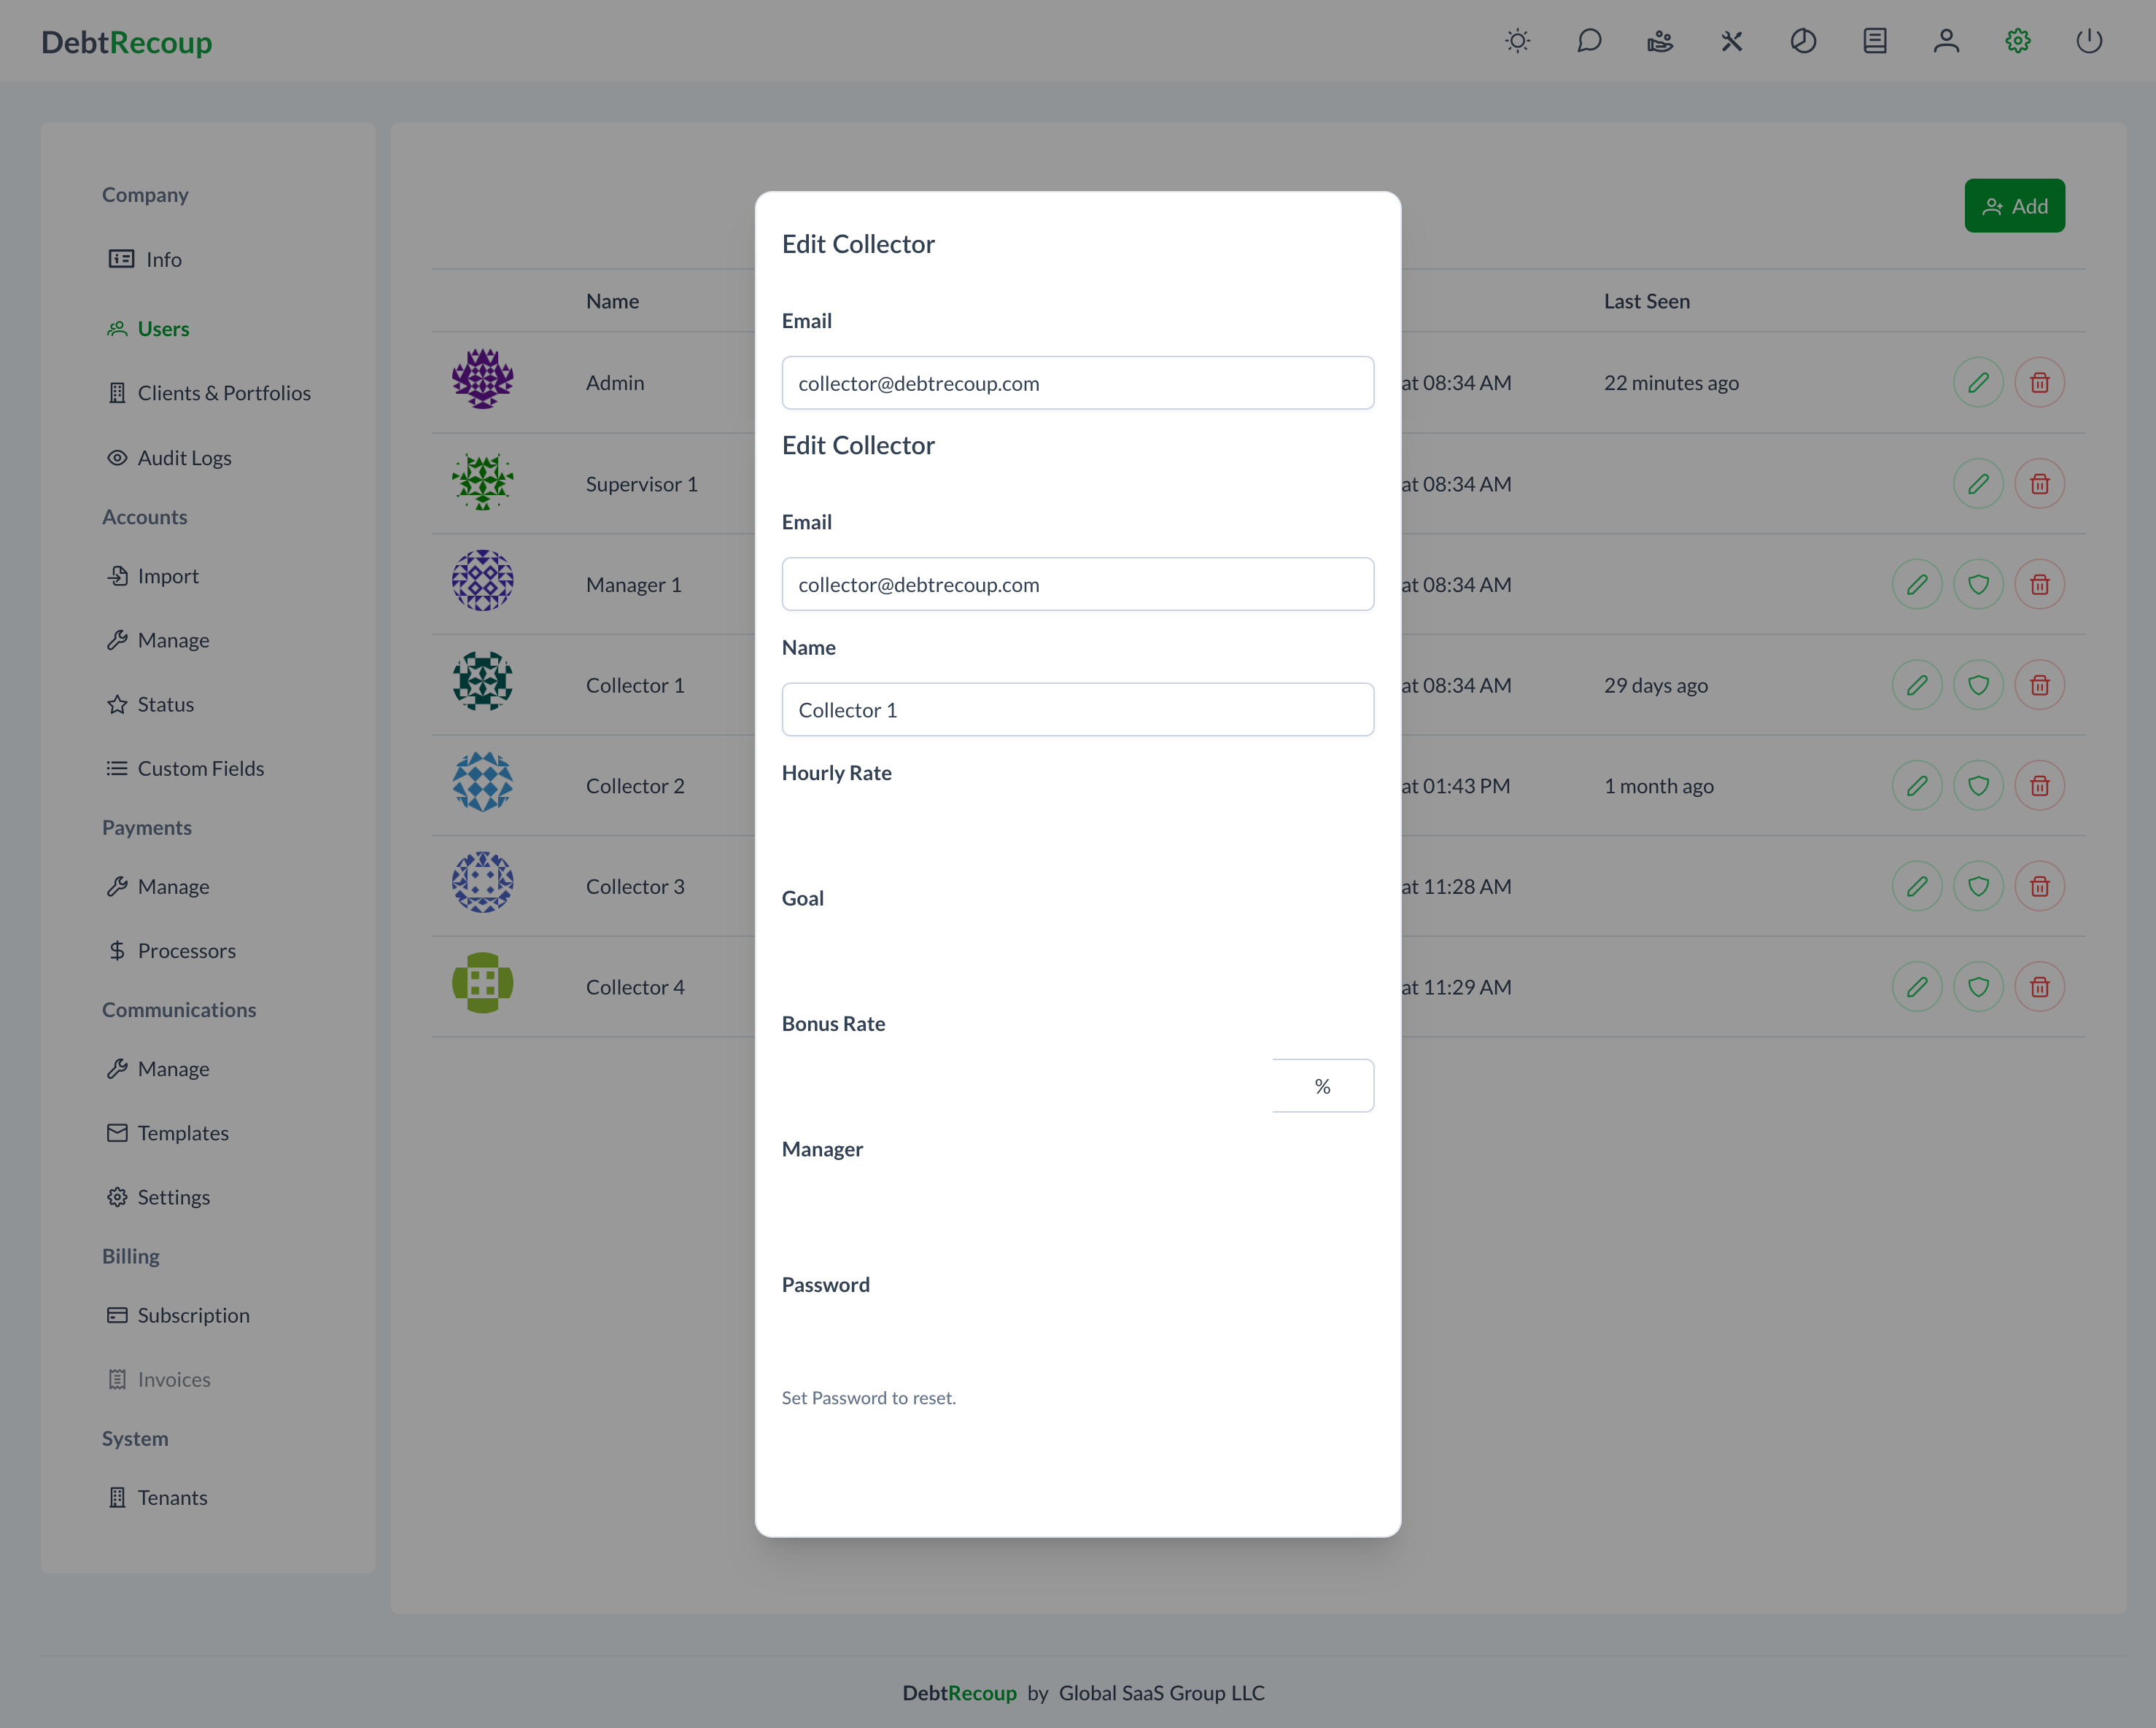This screenshot has width=2156, height=1728.
Task: Click the shield icon for Manager 1
Action: 1977,585
